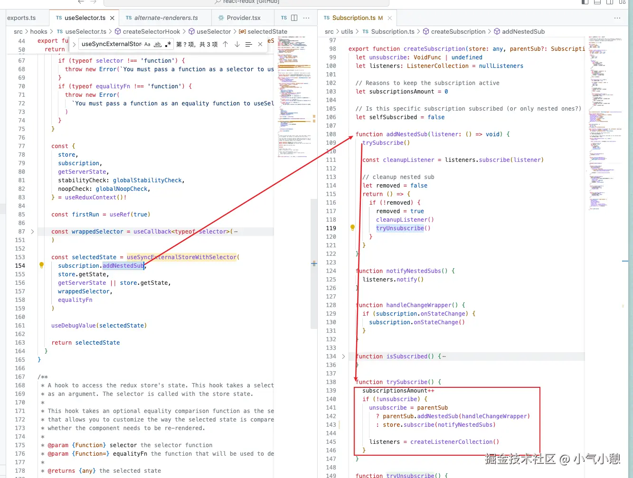Screen dimensions: 633x478
Task: Open more actions menu in left editor group
Action: click(x=307, y=18)
